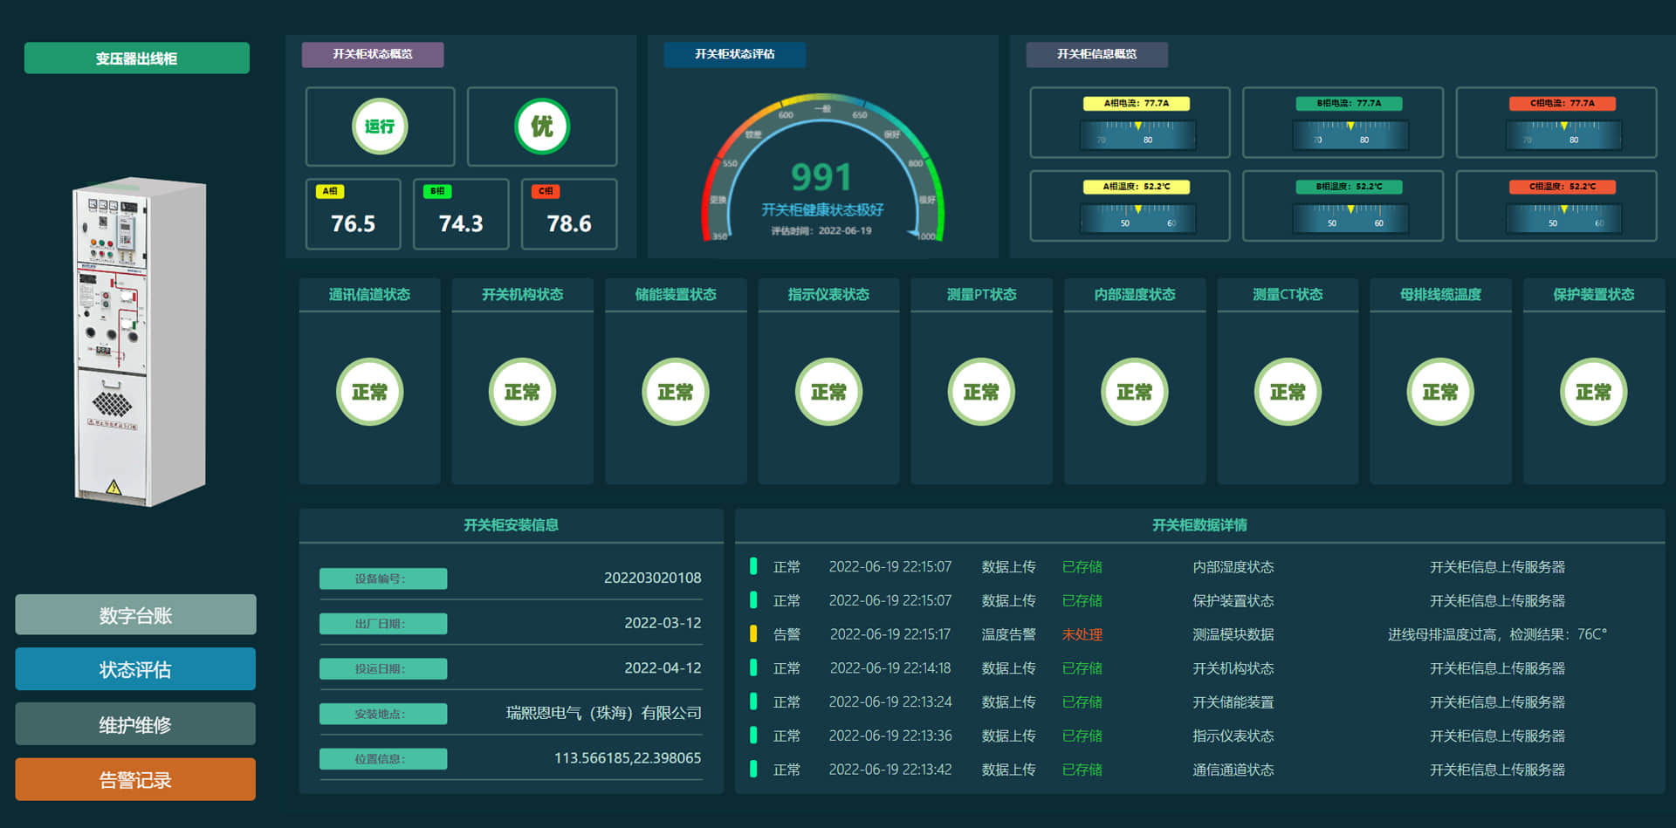Image resolution: width=1676 pixels, height=828 pixels.
Task: Select the 变压器出线柜 header button
Action: click(x=137, y=58)
